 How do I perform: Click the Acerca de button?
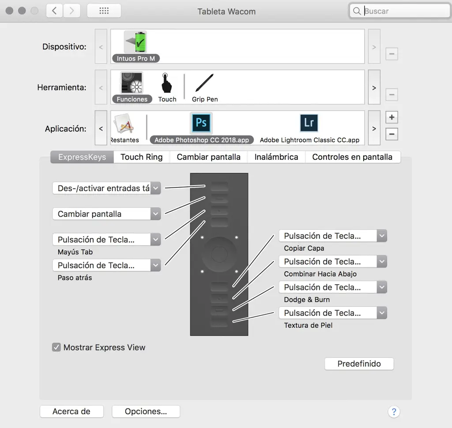(71, 411)
